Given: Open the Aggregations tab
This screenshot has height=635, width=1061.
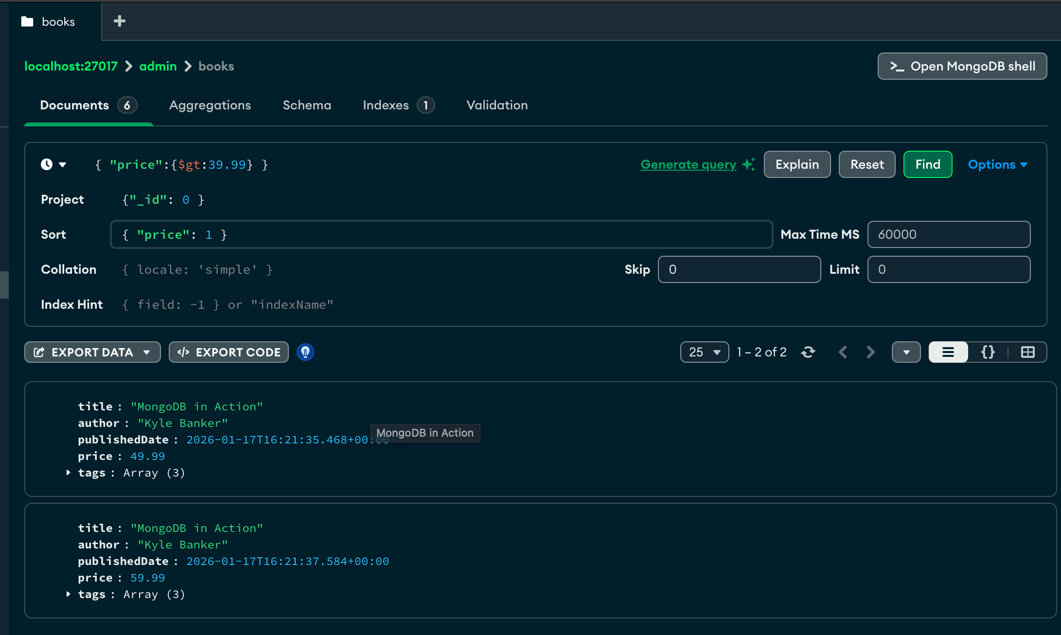Looking at the screenshot, I should coord(210,105).
